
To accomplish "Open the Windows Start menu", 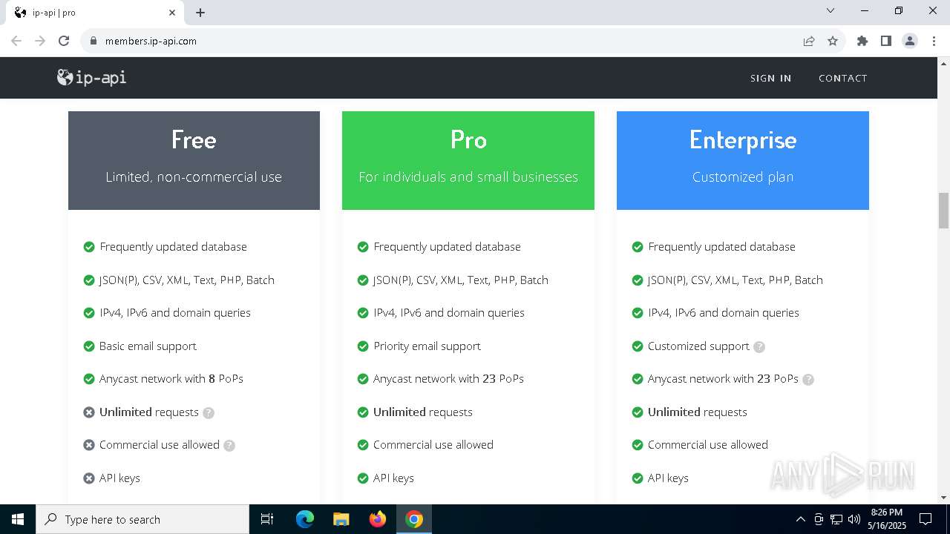I will click(18, 519).
